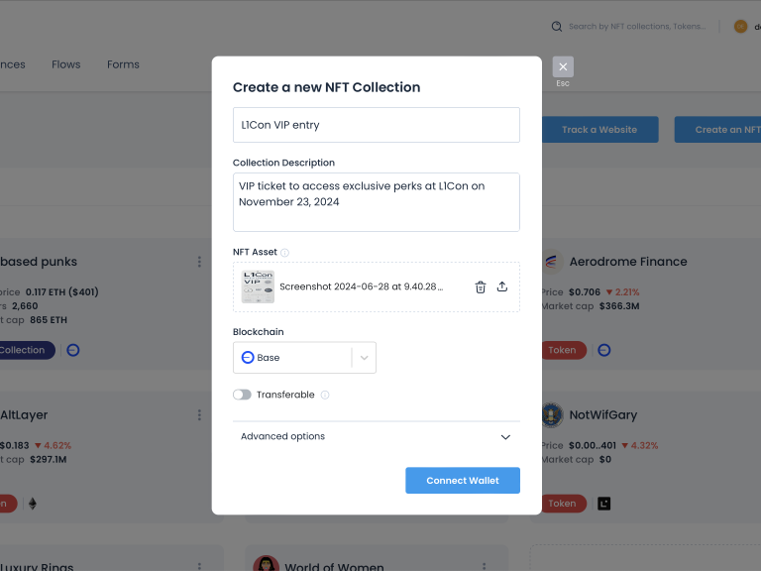
Task: Open based punks three-dot menu
Action: coord(199,262)
